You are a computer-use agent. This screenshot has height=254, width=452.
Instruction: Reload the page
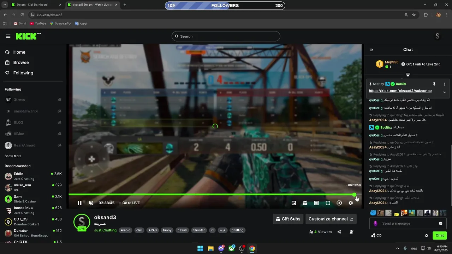click(x=22, y=15)
